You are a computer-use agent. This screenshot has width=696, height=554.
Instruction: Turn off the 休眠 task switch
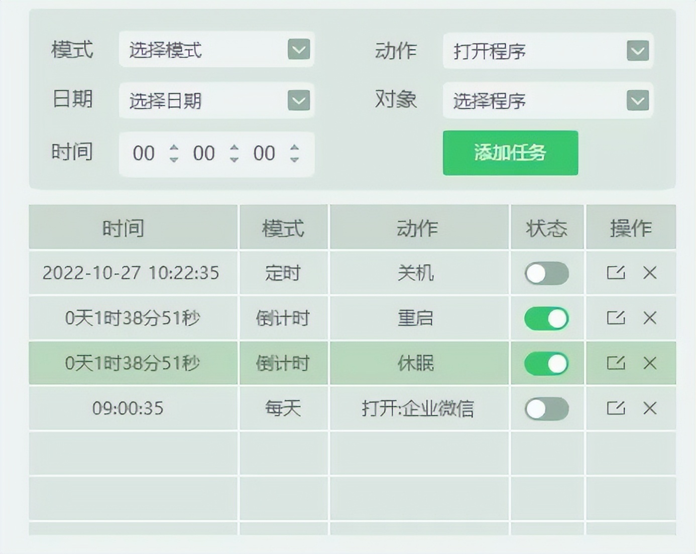tap(547, 363)
